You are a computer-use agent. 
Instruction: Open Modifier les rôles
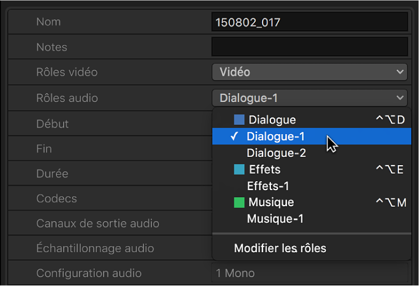click(x=280, y=248)
